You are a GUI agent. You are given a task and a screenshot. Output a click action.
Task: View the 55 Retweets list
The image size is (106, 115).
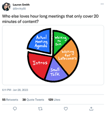pos(10,100)
